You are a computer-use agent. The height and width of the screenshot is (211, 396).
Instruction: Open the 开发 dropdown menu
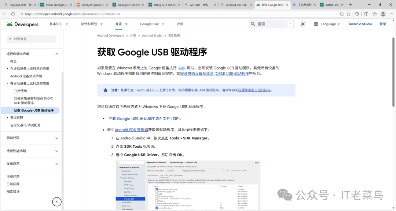(x=119, y=24)
